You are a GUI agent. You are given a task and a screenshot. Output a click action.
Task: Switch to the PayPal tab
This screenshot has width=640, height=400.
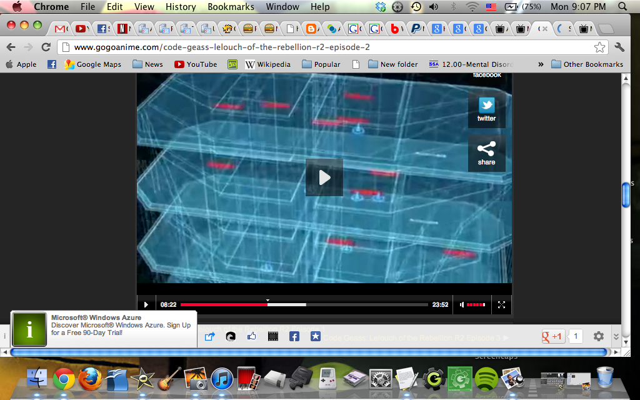416,29
